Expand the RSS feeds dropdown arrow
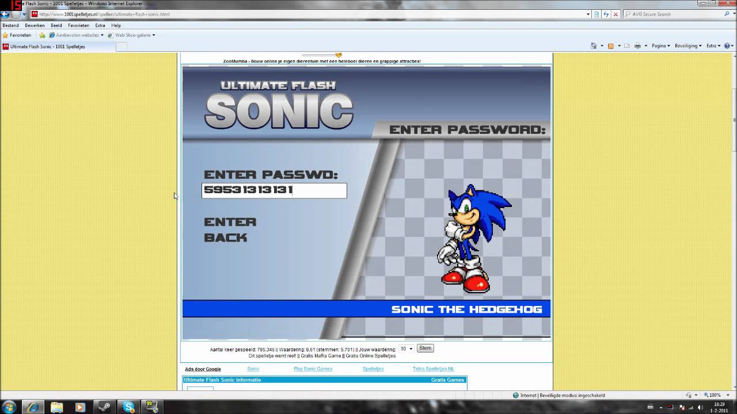This screenshot has width=737, height=414. [x=618, y=46]
